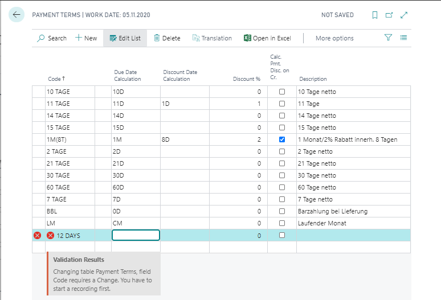Click the Discount % column header
The height and width of the screenshot is (300, 441).
click(246, 79)
